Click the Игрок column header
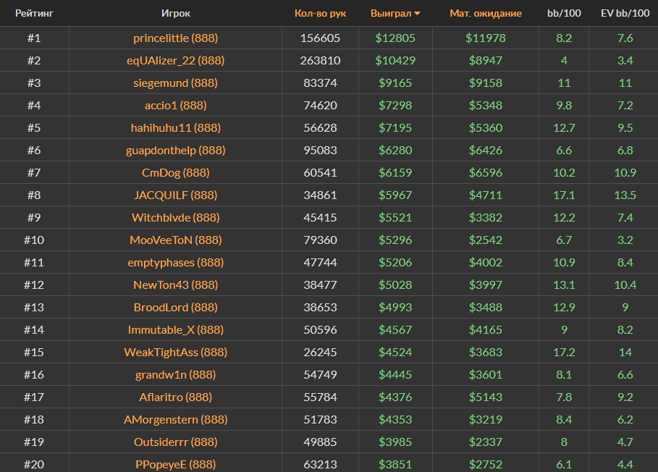Image resolution: width=658 pixels, height=472 pixels. pyautogui.click(x=176, y=13)
